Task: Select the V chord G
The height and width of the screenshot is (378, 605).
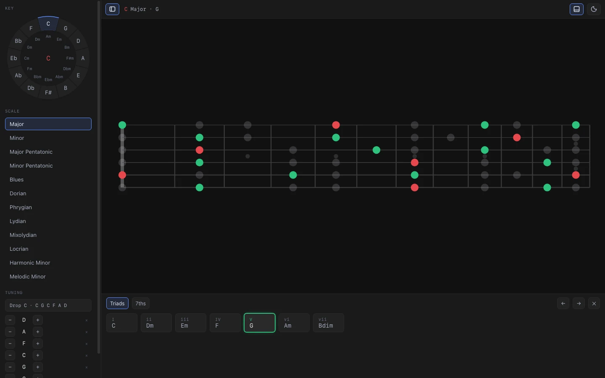Action: (260, 323)
